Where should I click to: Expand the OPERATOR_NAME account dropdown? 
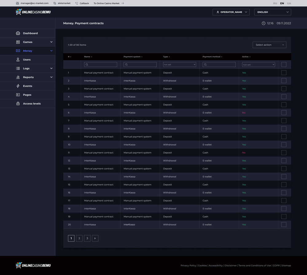coord(231,12)
